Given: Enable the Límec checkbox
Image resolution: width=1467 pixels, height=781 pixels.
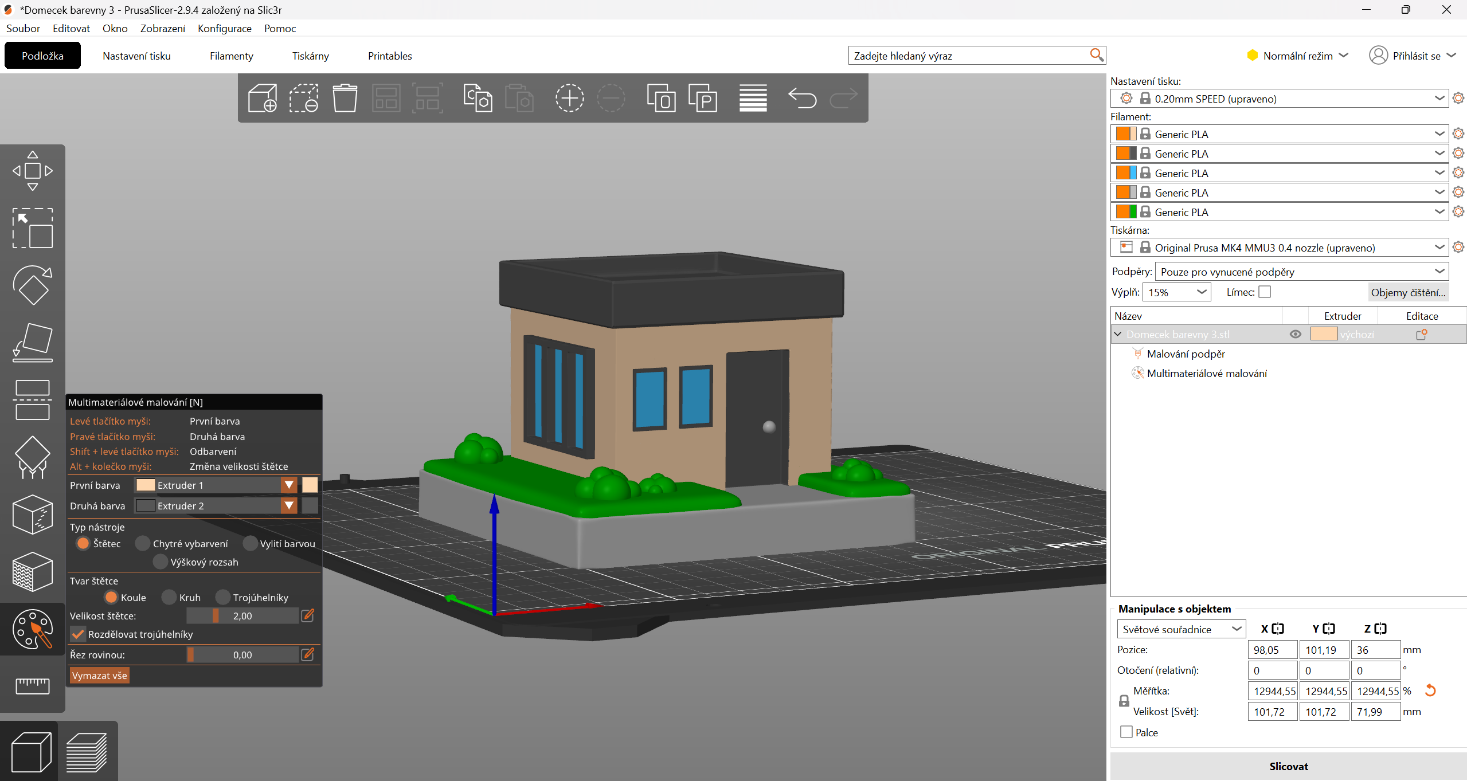Looking at the screenshot, I should [x=1265, y=292].
